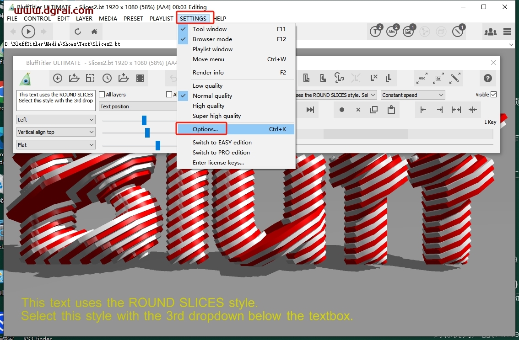
Task: Click the green BluffTitler eye logo
Action: pos(26,79)
